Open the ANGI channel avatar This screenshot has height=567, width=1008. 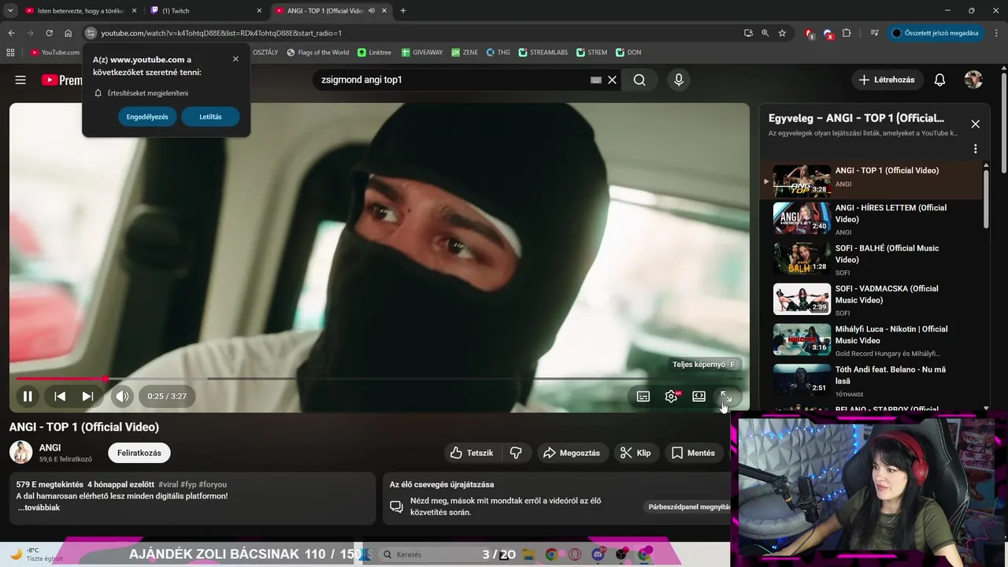coord(20,452)
